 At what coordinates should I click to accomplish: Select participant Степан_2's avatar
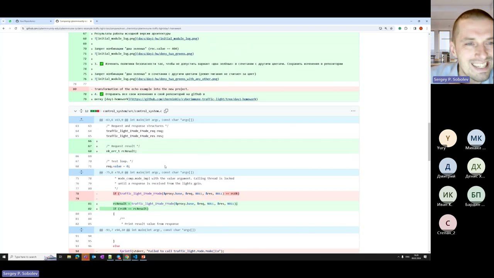[448, 223]
